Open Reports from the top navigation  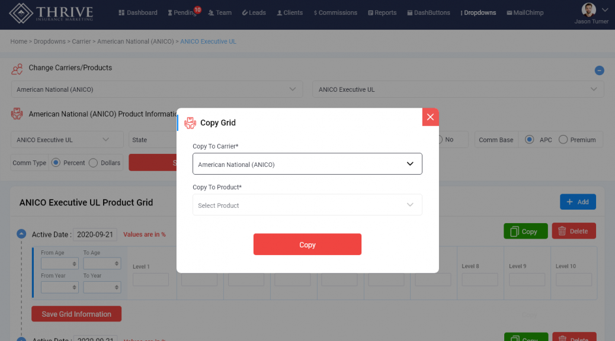(x=382, y=12)
